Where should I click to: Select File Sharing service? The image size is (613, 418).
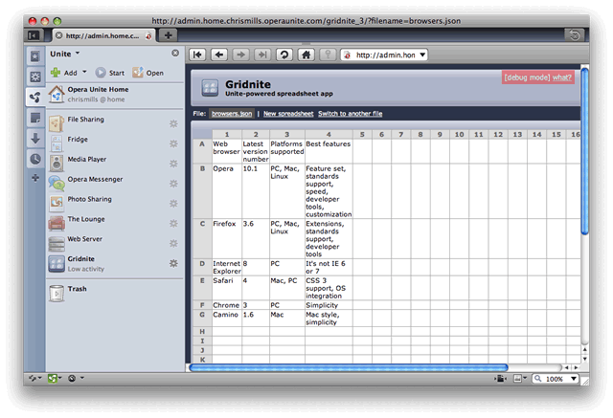[x=115, y=123]
